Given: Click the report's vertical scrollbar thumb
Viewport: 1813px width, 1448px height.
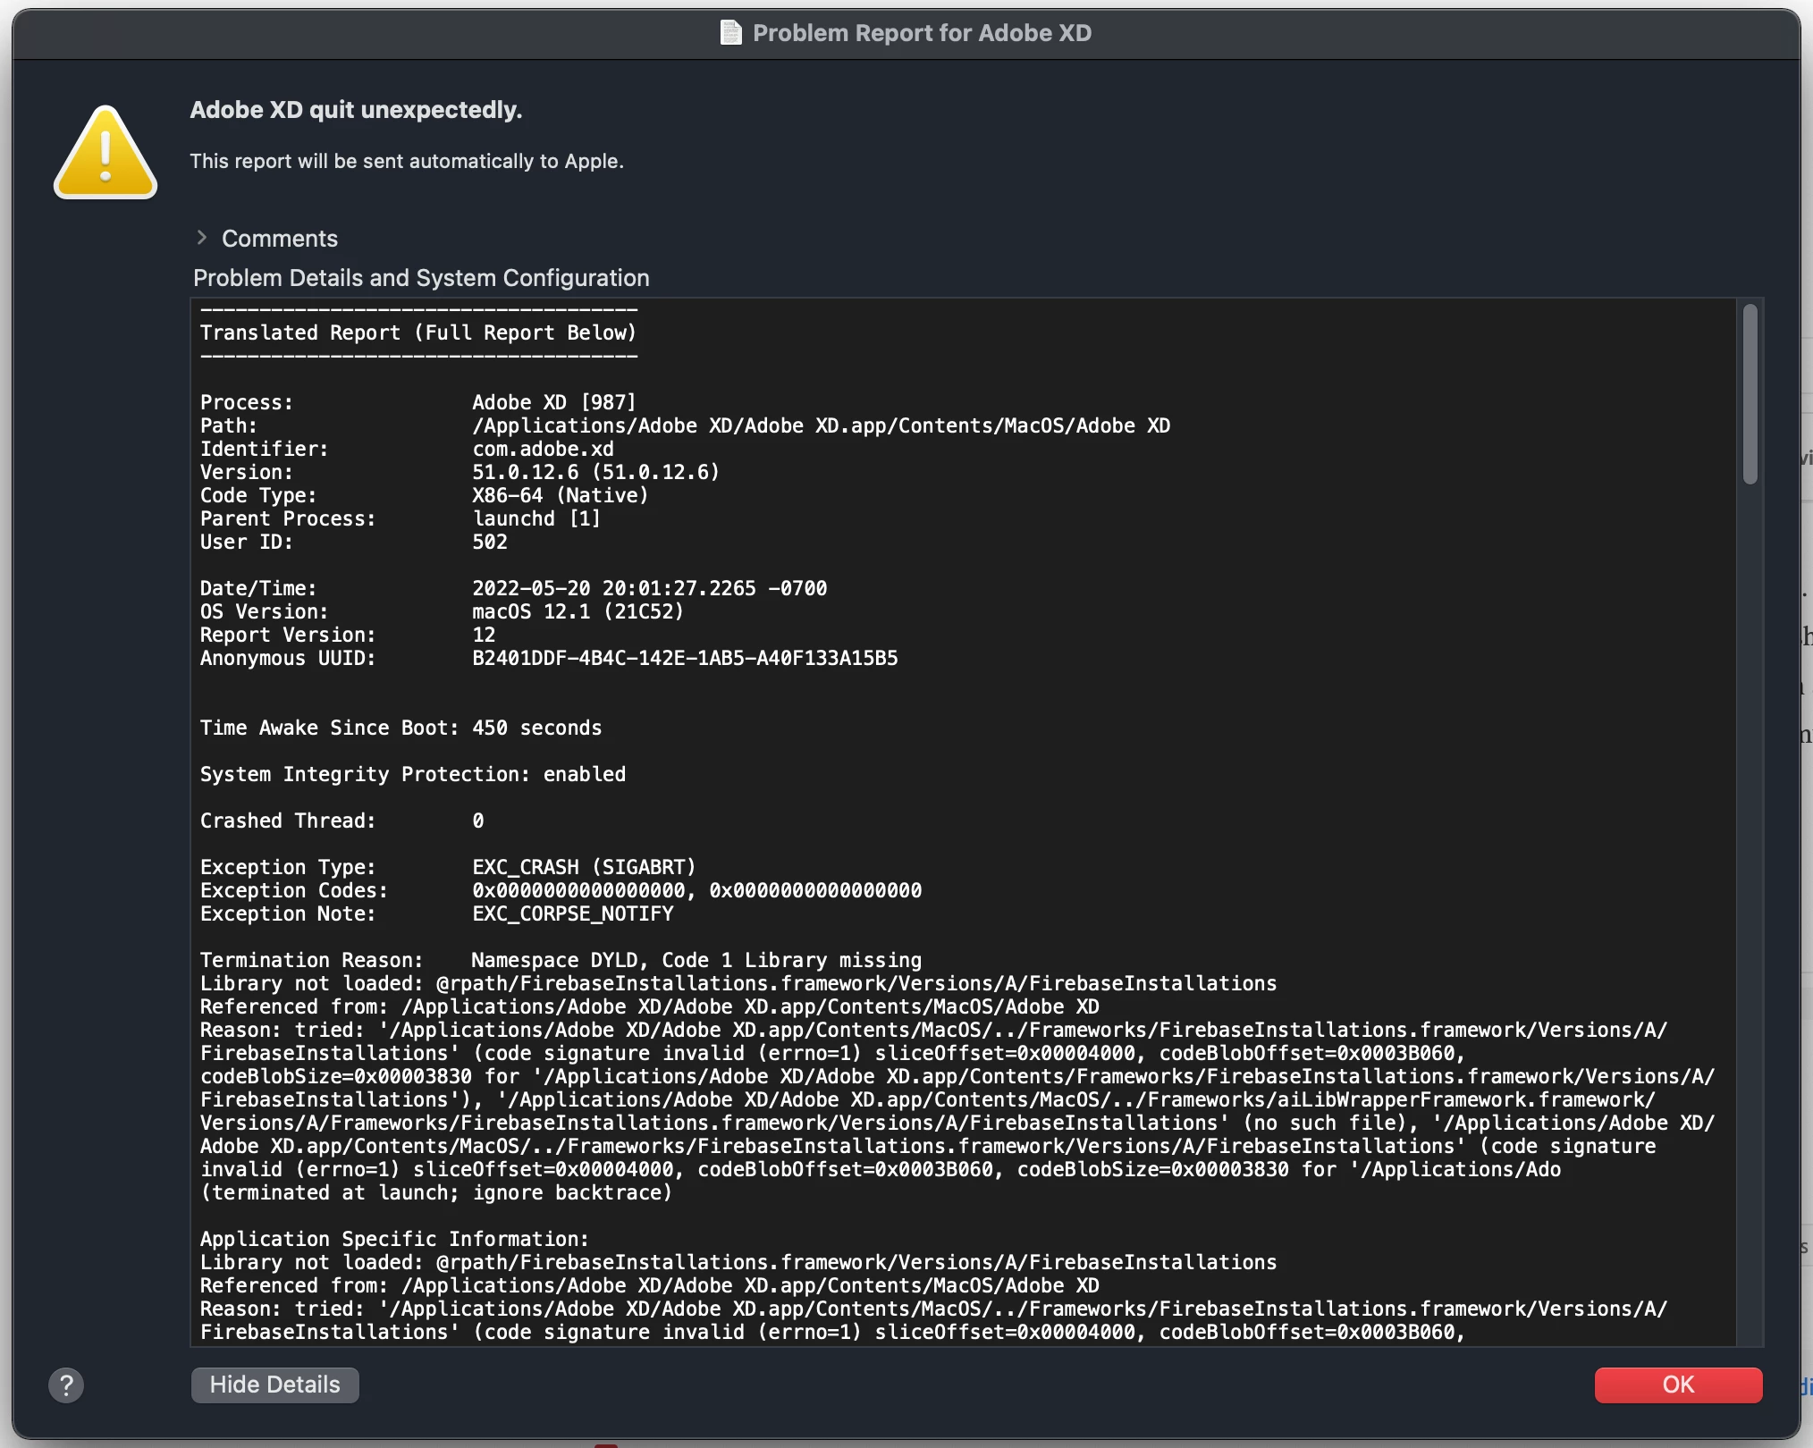Looking at the screenshot, I should tap(1750, 393).
